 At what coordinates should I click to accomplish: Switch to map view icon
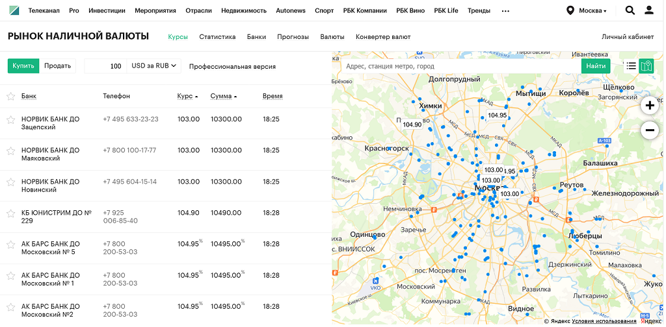(x=646, y=66)
